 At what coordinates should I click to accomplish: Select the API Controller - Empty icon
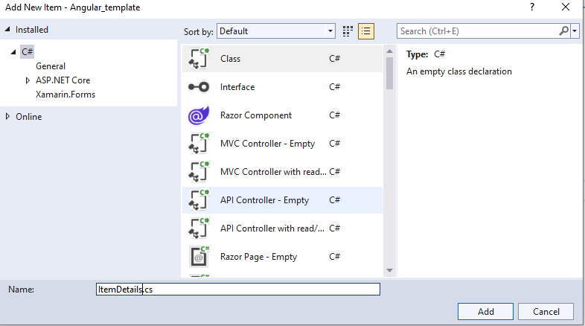coord(199,200)
